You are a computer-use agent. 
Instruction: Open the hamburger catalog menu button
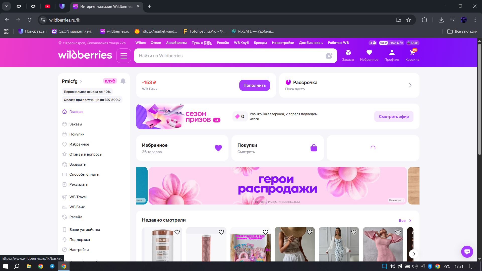124,56
